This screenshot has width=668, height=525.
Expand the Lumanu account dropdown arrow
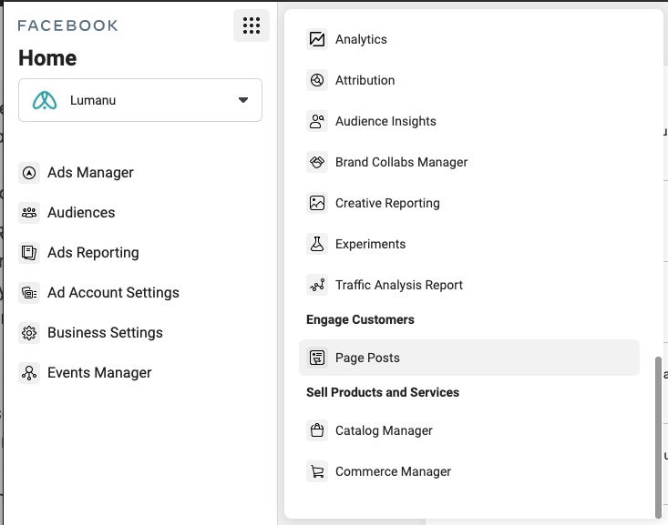click(243, 100)
